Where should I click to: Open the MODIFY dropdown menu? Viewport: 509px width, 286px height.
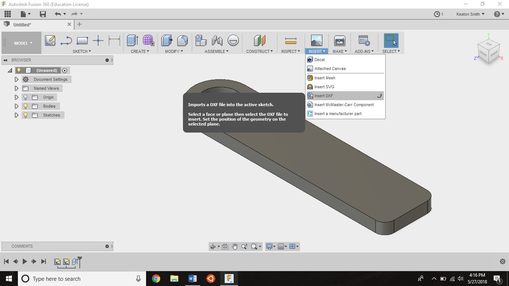174,51
